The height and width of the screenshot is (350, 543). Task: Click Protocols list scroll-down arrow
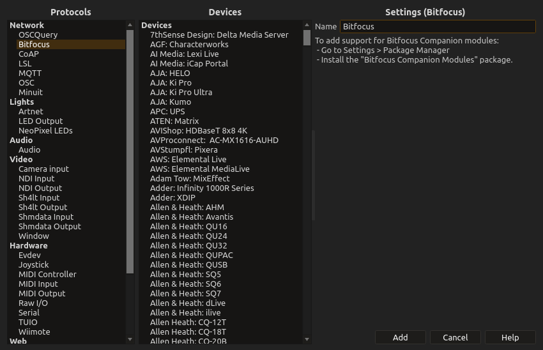130,339
